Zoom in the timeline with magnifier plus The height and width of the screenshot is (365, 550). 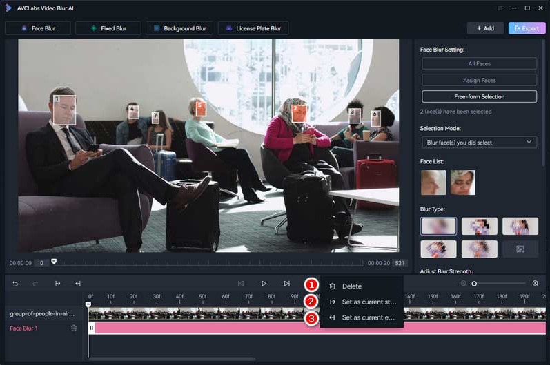[536, 283]
